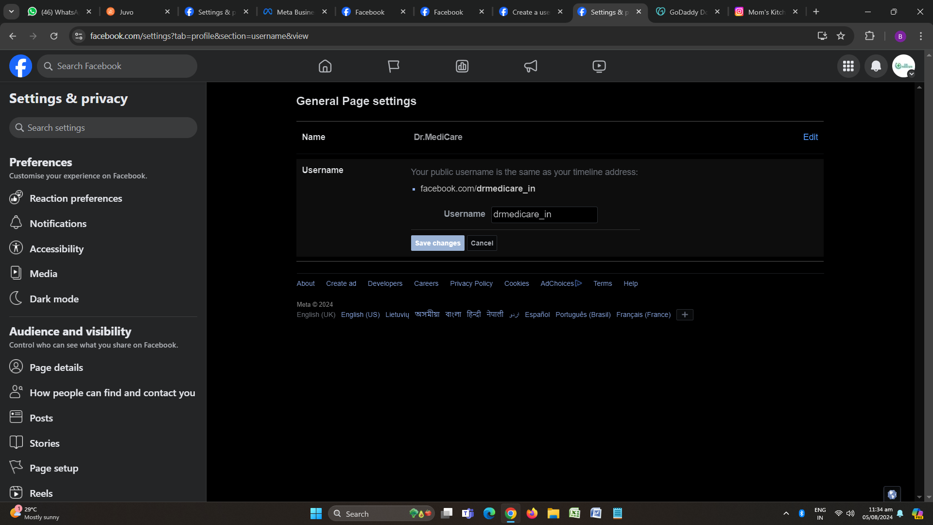Launch Firefox from the taskbar

click(x=532, y=513)
